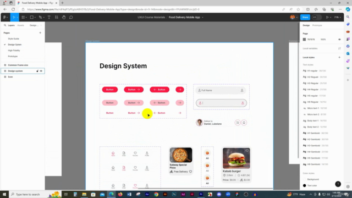The image size is (352, 198).
Task: Open a new browser tab
Action: 62,3
